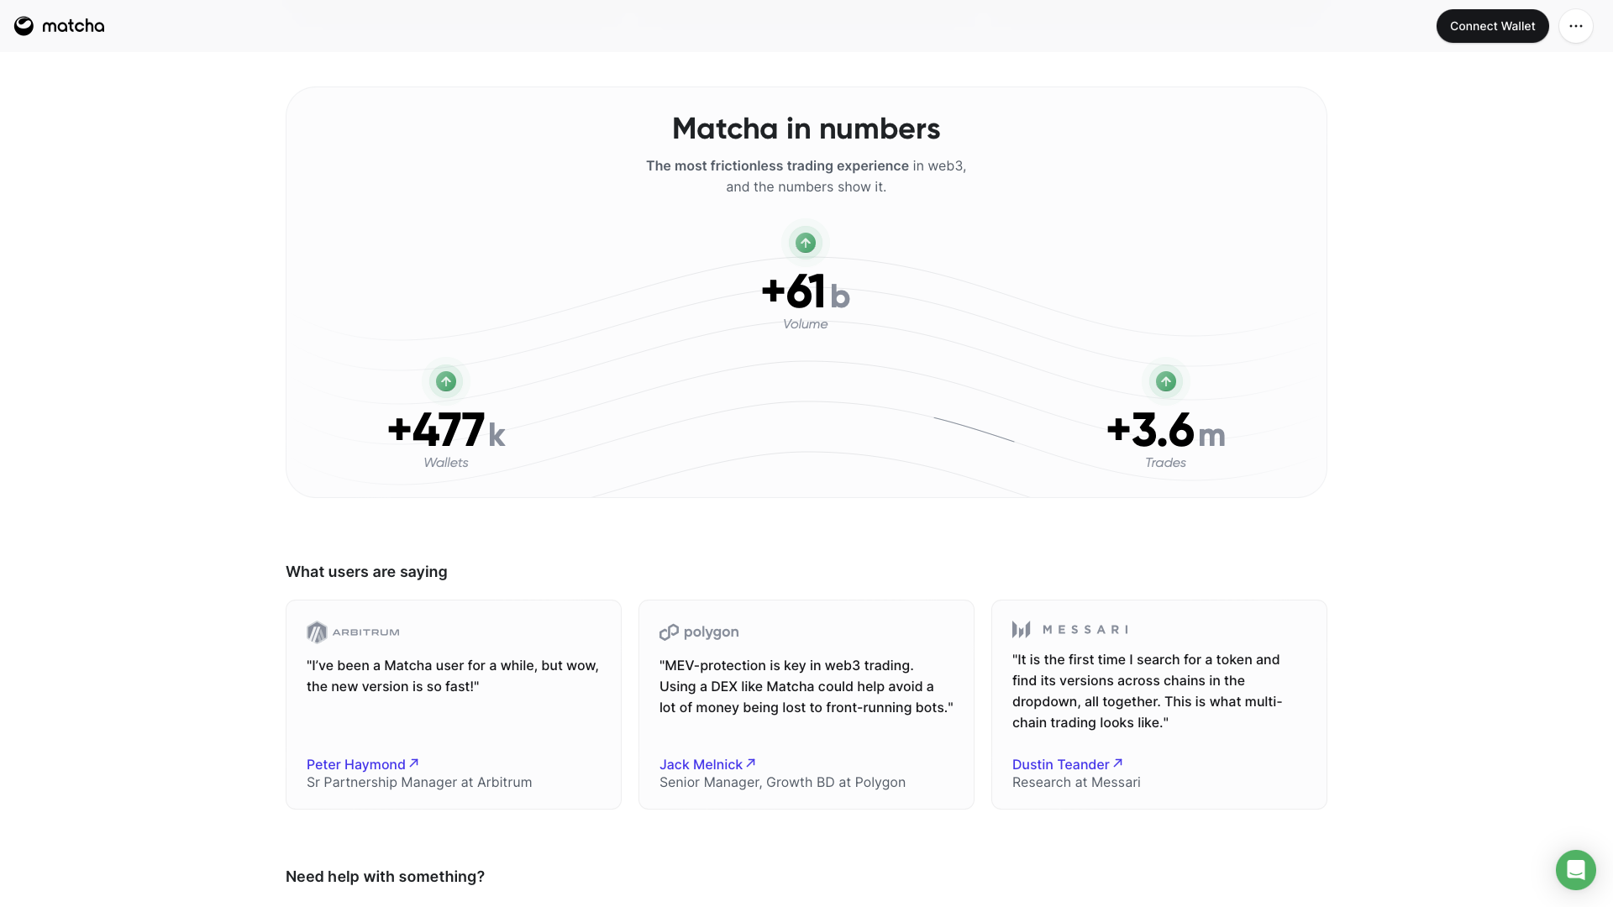Open Peter Haymond's profile link
Screen dimensions: 1613x907
click(356, 764)
